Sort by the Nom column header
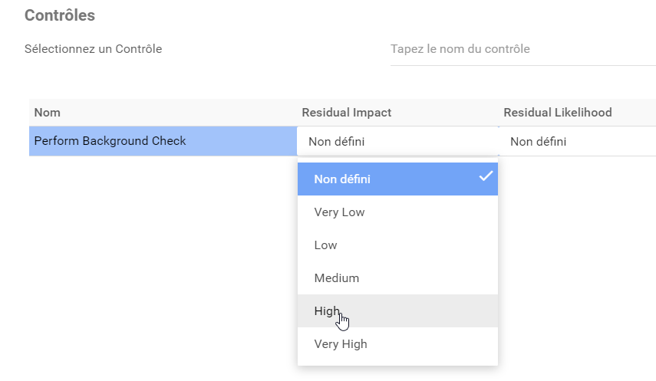Image resolution: width=656 pixels, height=381 pixels. [x=48, y=113]
